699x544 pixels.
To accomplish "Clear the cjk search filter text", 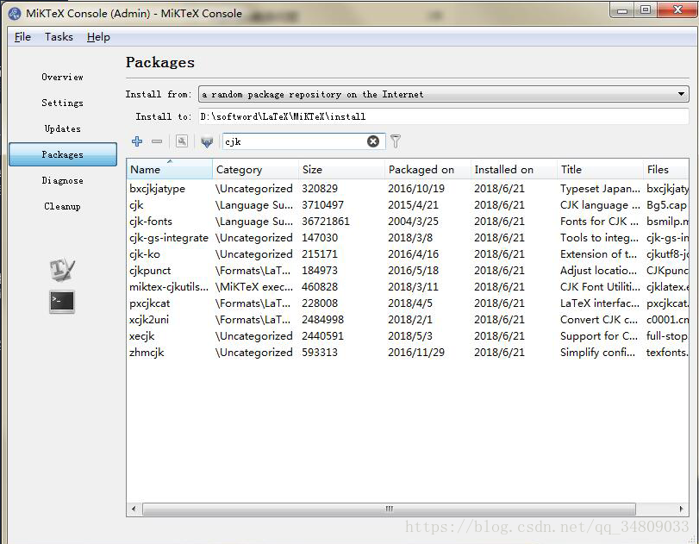I will [373, 141].
